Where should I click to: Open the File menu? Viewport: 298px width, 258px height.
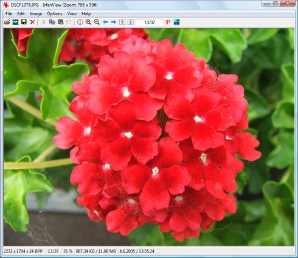pyautogui.click(x=9, y=14)
